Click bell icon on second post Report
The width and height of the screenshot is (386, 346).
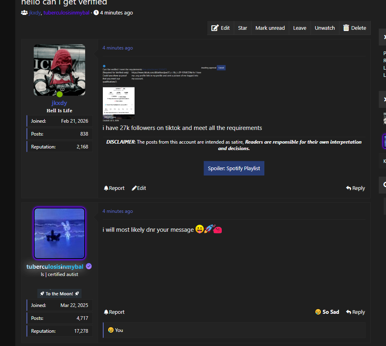[106, 312]
